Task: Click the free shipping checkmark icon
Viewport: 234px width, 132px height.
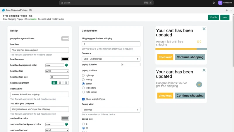Action: [x=199, y=84]
